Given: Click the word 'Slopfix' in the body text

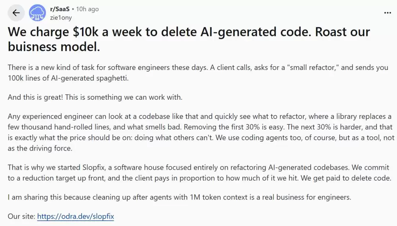Looking at the screenshot, I should click(93, 167).
